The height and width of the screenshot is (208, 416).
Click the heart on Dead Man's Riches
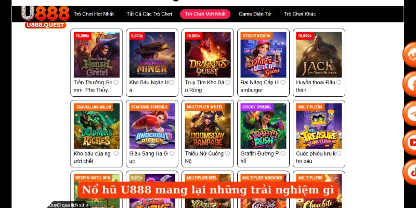click(x=116, y=153)
